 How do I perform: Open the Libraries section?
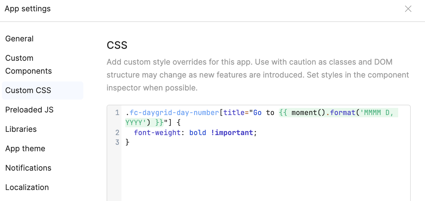tap(21, 129)
